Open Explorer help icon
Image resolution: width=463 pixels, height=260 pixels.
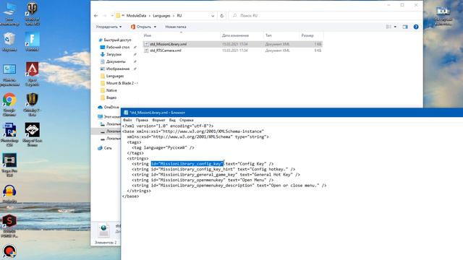416,27
